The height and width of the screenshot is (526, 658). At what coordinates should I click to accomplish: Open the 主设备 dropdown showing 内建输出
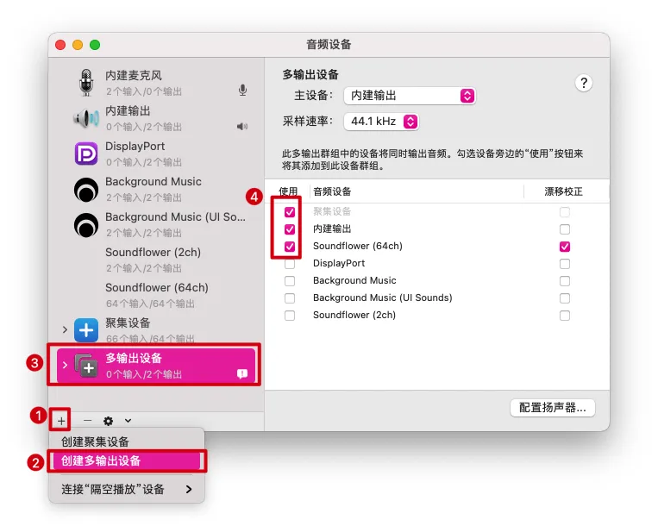pyautogui.click(x=410, y=96)
